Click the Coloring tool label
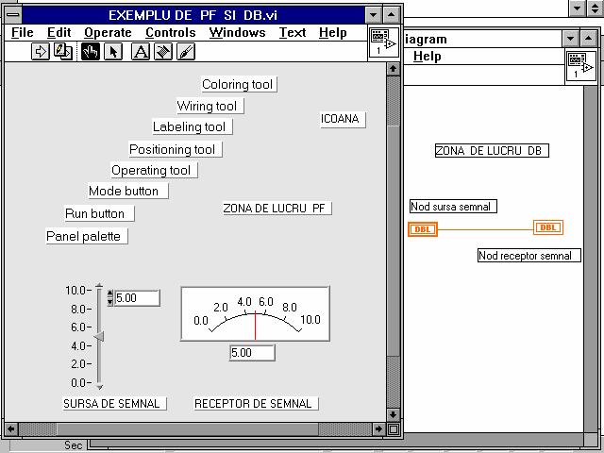 (239, 84)
